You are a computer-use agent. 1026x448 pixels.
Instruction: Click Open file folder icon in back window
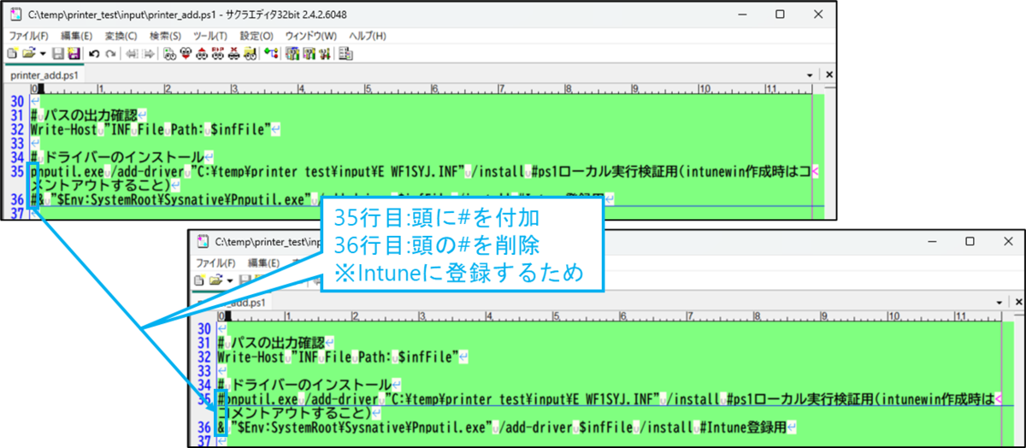pyautogui.click(x=28, y=54)
